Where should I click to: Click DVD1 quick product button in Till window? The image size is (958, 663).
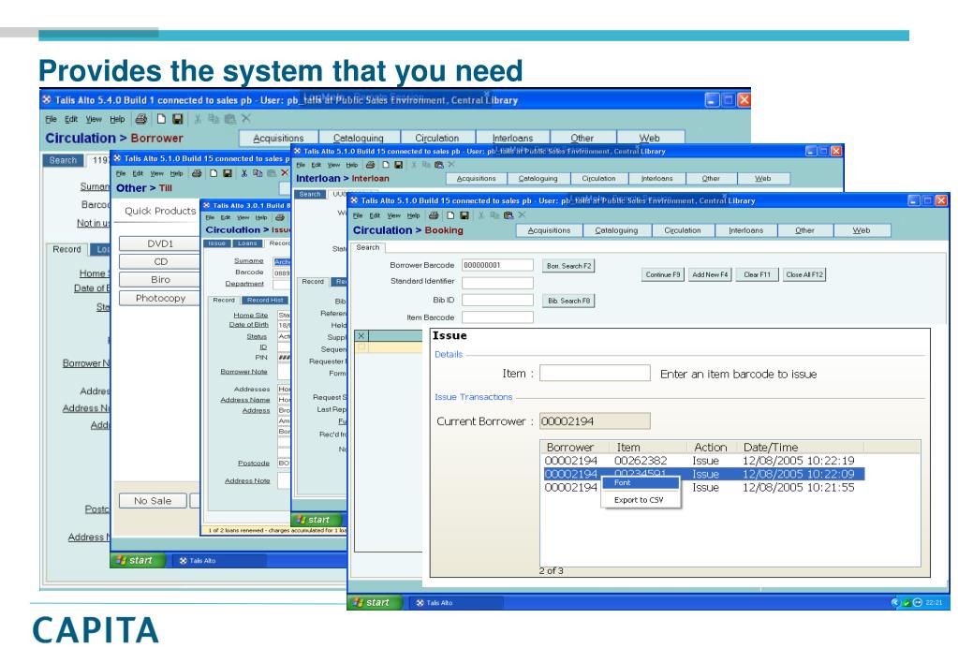[x=160, y=243]
